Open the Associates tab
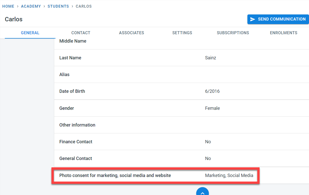The height and width of the screenshot is (195, 309). tap(132, 33)
